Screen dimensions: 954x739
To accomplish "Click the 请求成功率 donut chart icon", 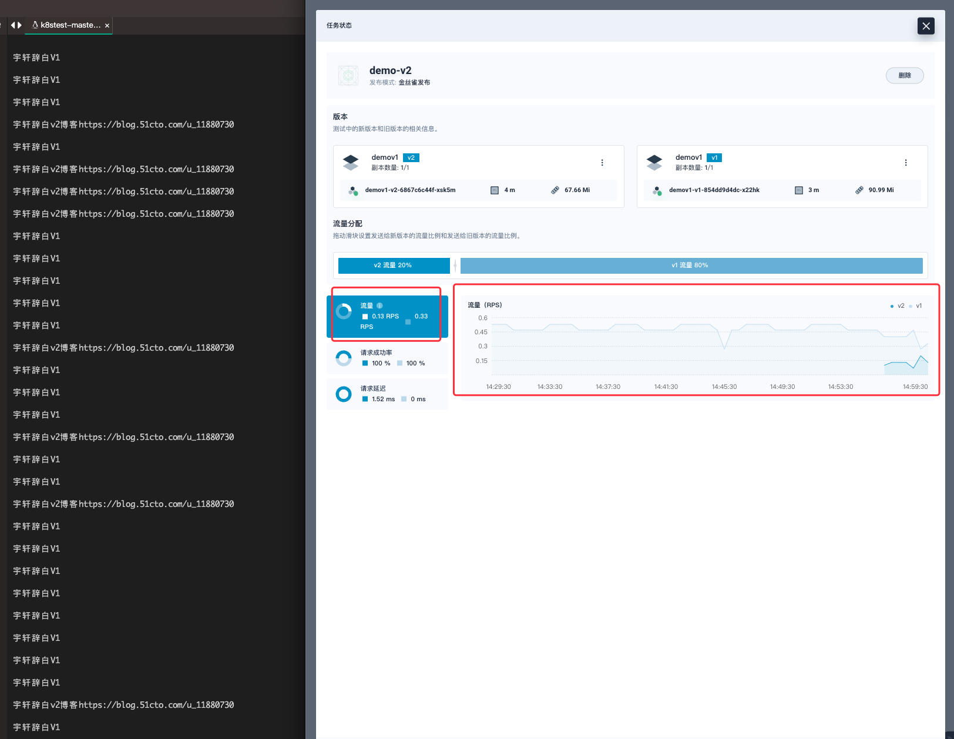I will 344,358.
